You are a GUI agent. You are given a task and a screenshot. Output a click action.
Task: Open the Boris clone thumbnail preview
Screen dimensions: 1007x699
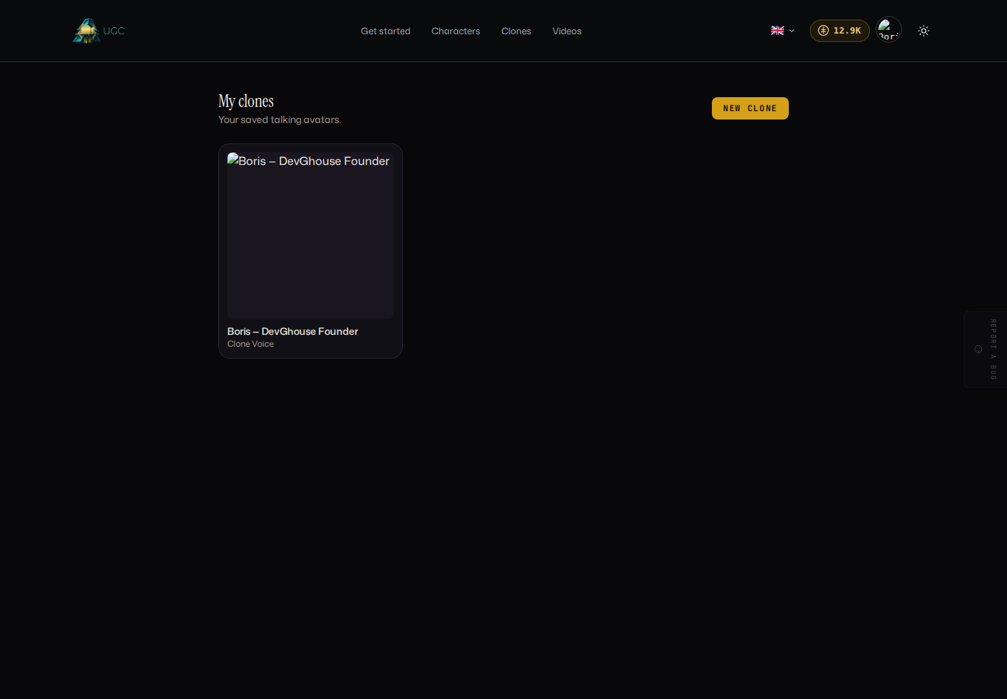[x=310, y=236]
